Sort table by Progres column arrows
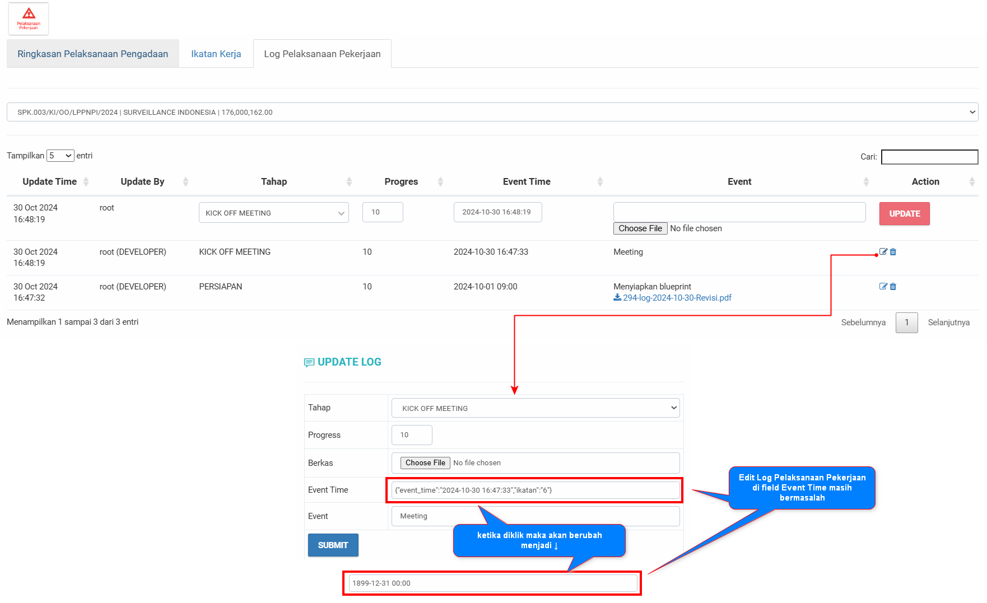987x603 pixels. [x=440, y=181]
